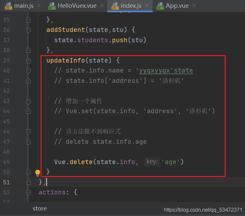The width and height of the screenshot is (245, 216).
Task: Close the main.js tab
Action: [x=38, y=6]
